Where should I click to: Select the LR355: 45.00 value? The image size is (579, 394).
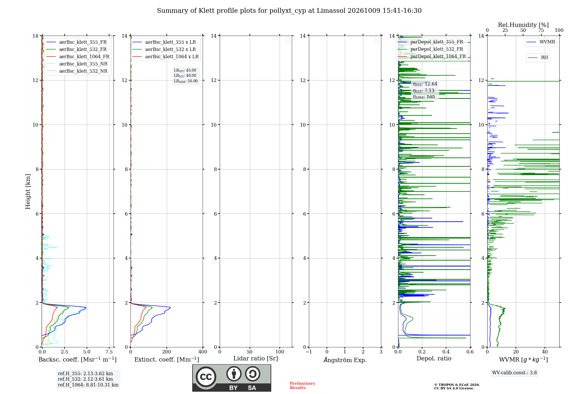point(185,70)
